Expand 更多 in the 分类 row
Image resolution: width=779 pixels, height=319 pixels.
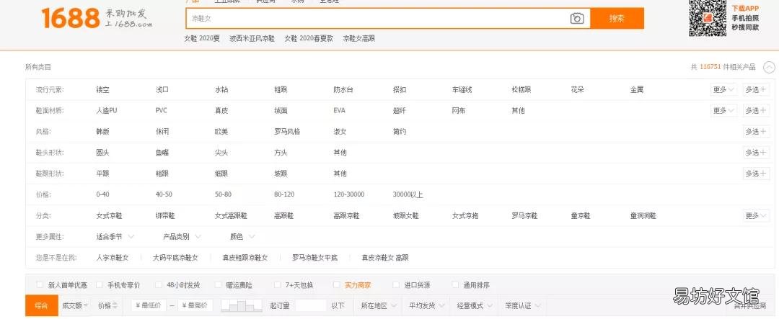756,216
